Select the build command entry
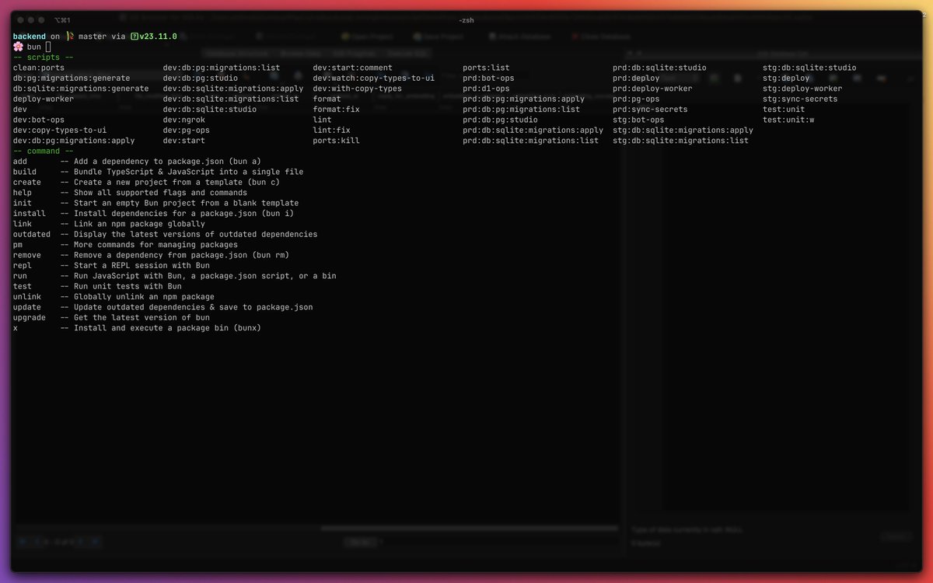The image size is (933, 583). [x=24, y=171]
